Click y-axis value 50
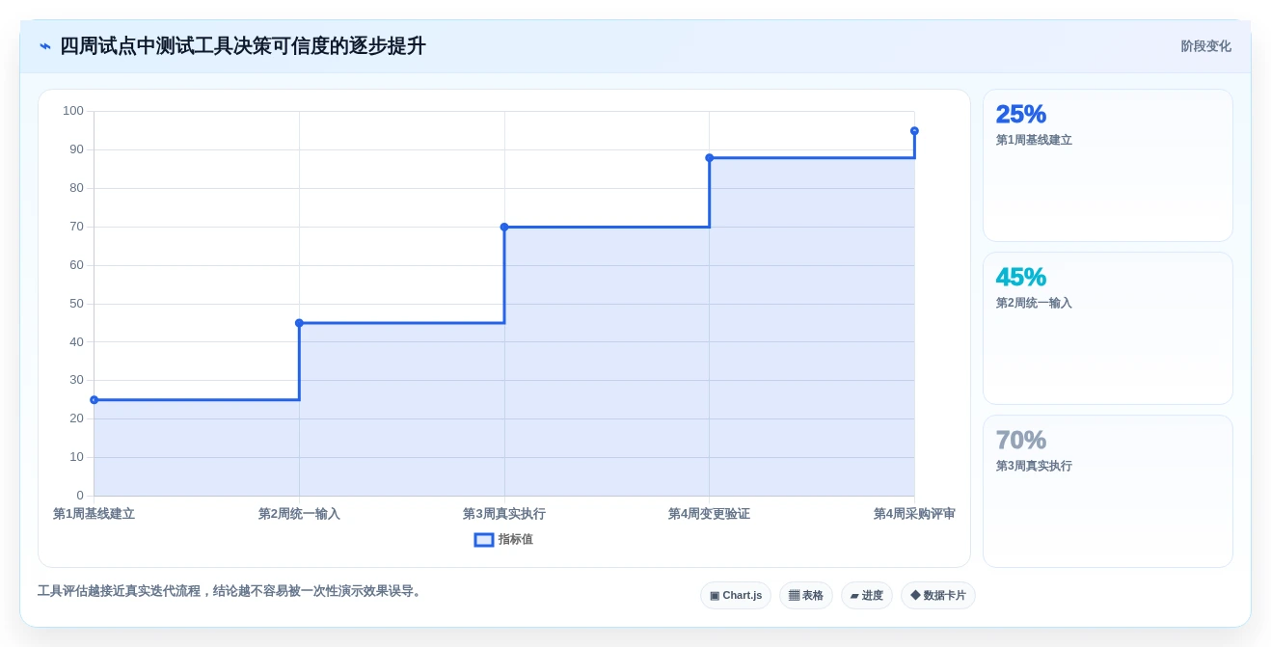 (x=76, y=304)
